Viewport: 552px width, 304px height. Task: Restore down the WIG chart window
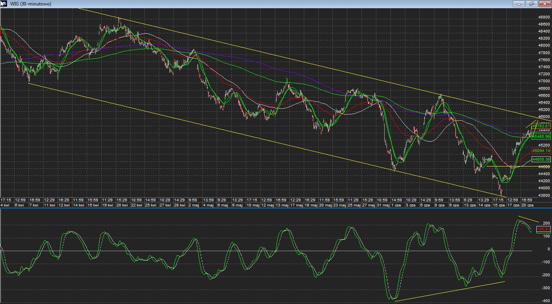532,4
